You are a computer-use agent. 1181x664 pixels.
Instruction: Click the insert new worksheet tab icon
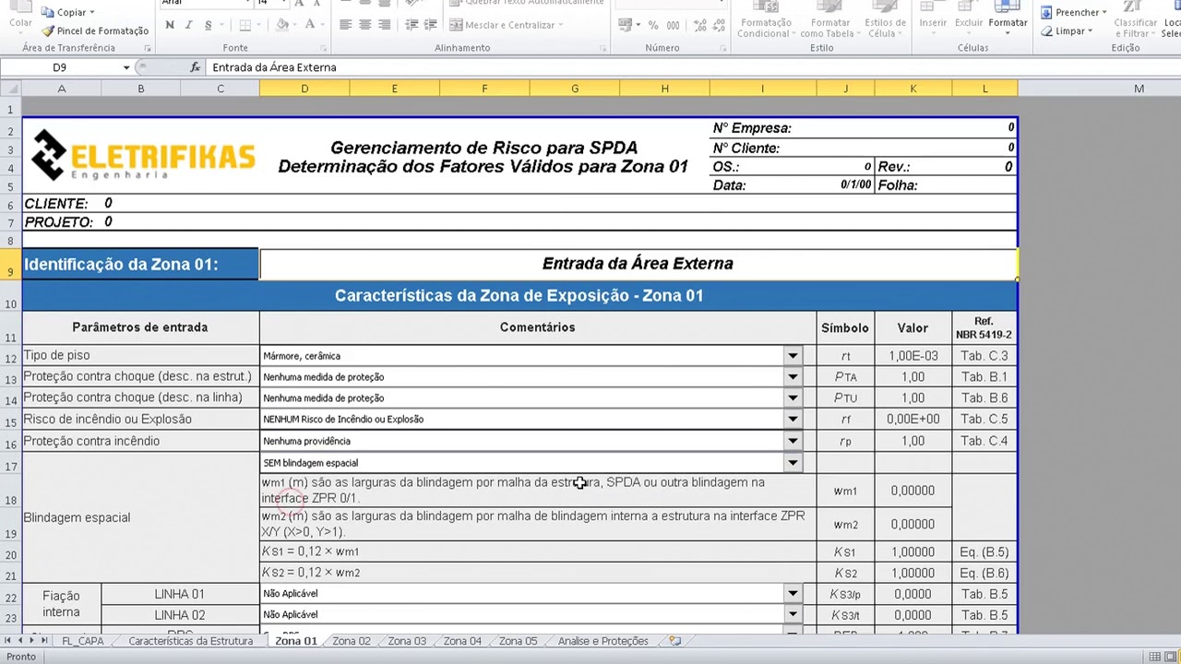click(x=675, y=641)
